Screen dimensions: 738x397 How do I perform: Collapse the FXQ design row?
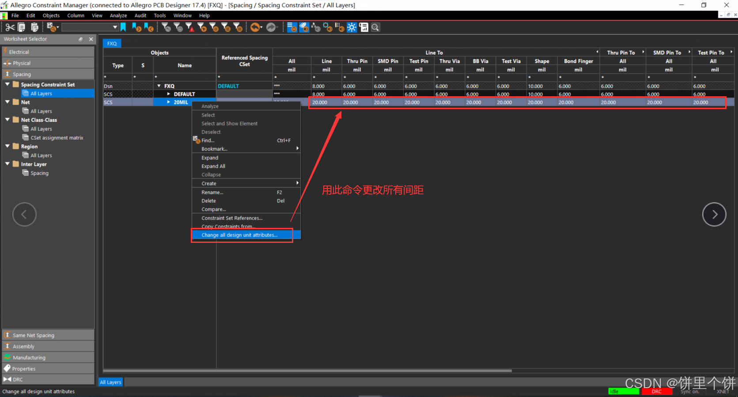pos(159,86)
